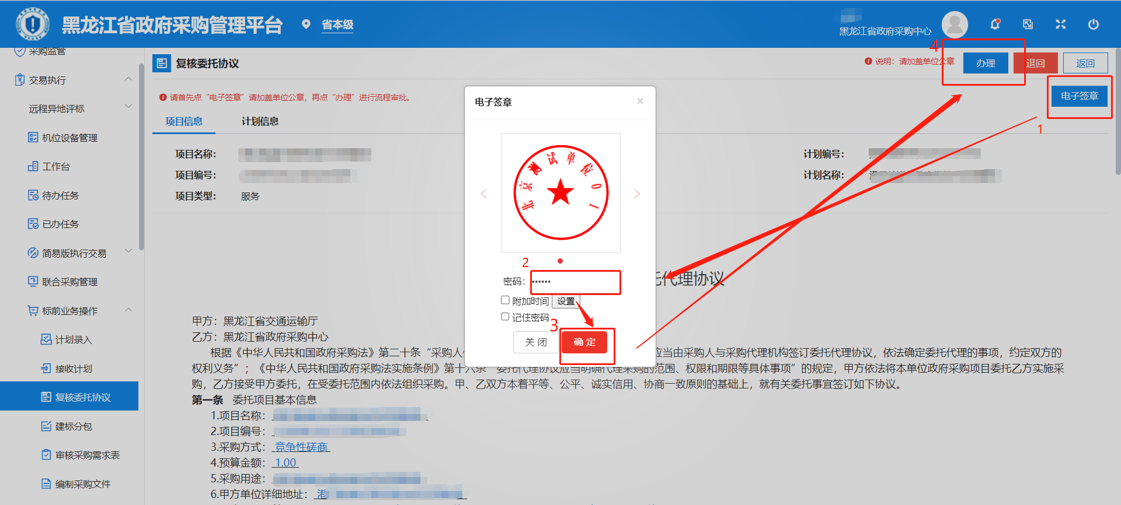Viewport: 1121px width, 505px height.
Task: Open 采购监管 in the sidebar
Action: pos(47,51)
